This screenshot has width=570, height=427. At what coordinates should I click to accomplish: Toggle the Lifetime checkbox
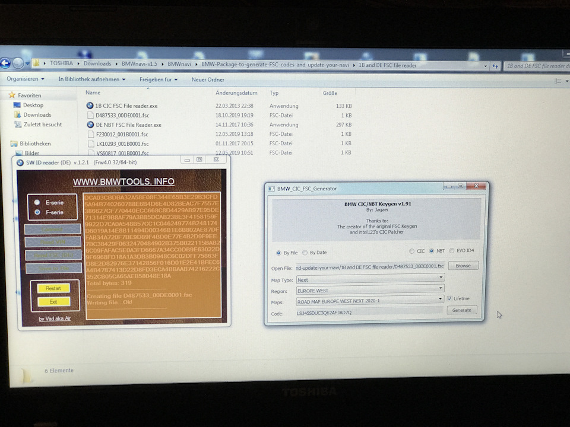[449, 298]
